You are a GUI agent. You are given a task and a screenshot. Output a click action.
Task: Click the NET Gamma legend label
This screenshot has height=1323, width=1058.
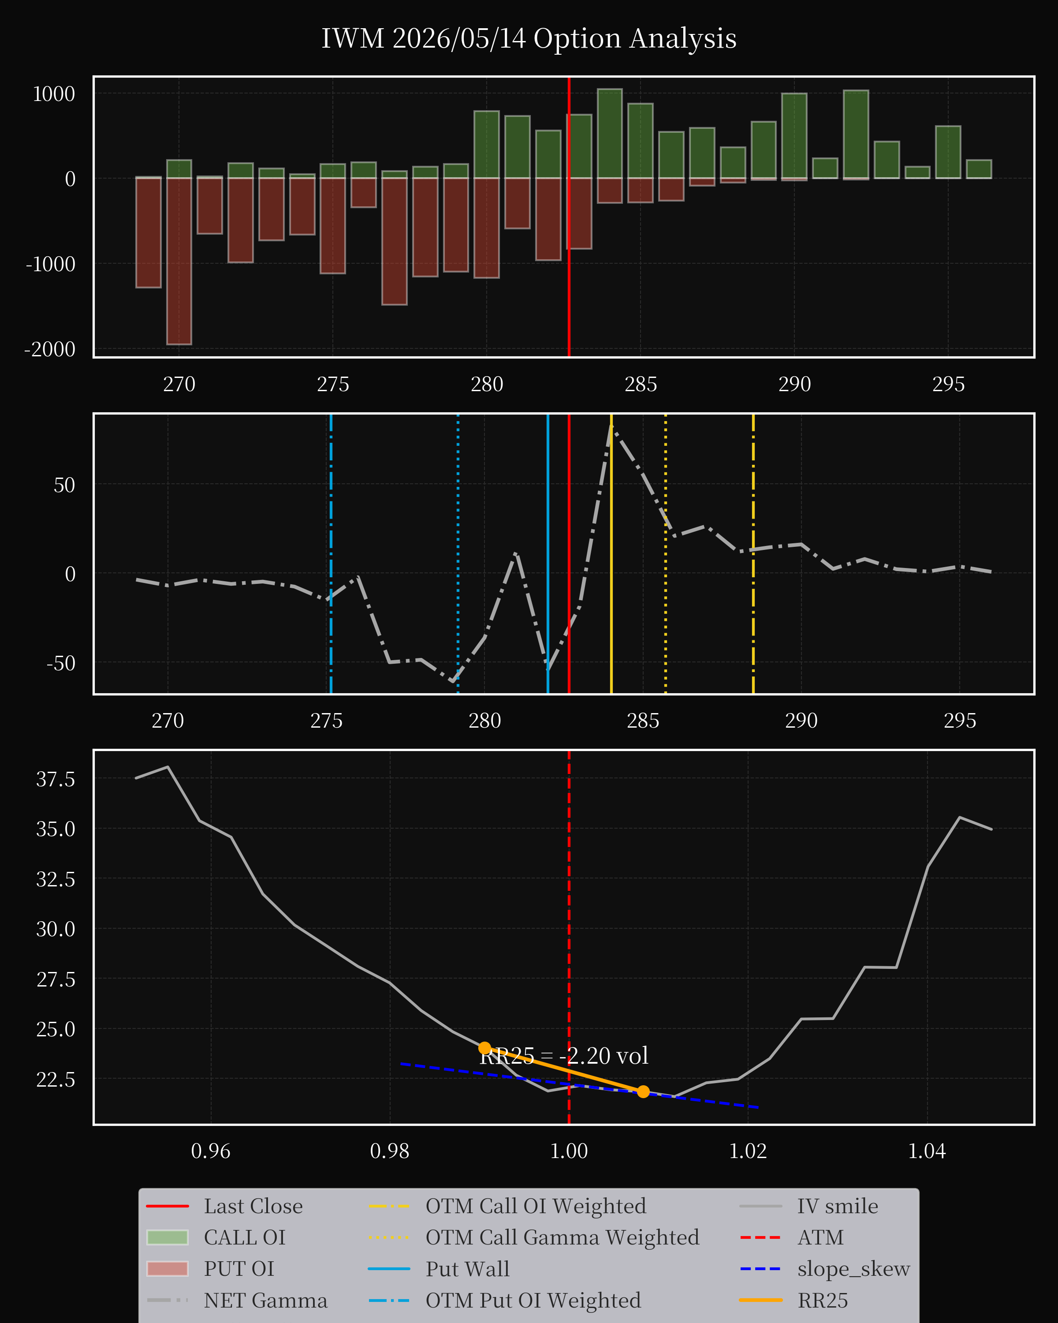(x=265, y=1301)
